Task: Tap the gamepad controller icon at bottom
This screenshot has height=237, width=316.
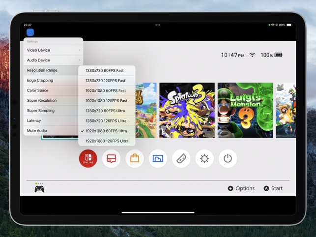Action: tap(39, 189)
